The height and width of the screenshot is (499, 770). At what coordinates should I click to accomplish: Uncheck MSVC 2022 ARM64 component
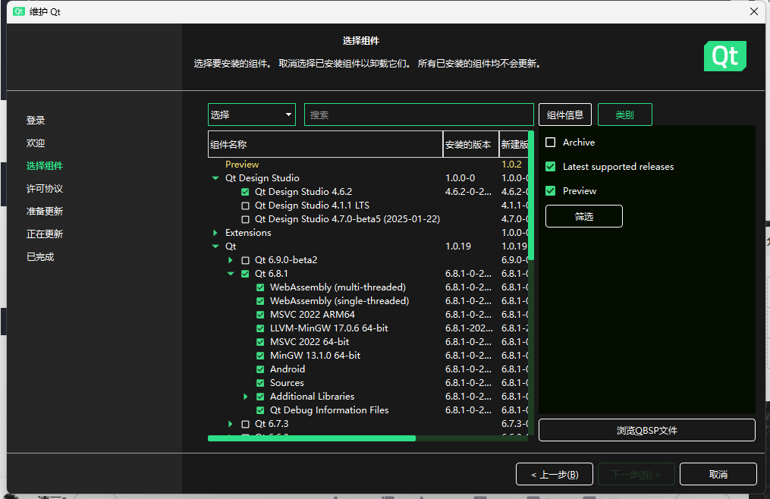click(260, 315)
